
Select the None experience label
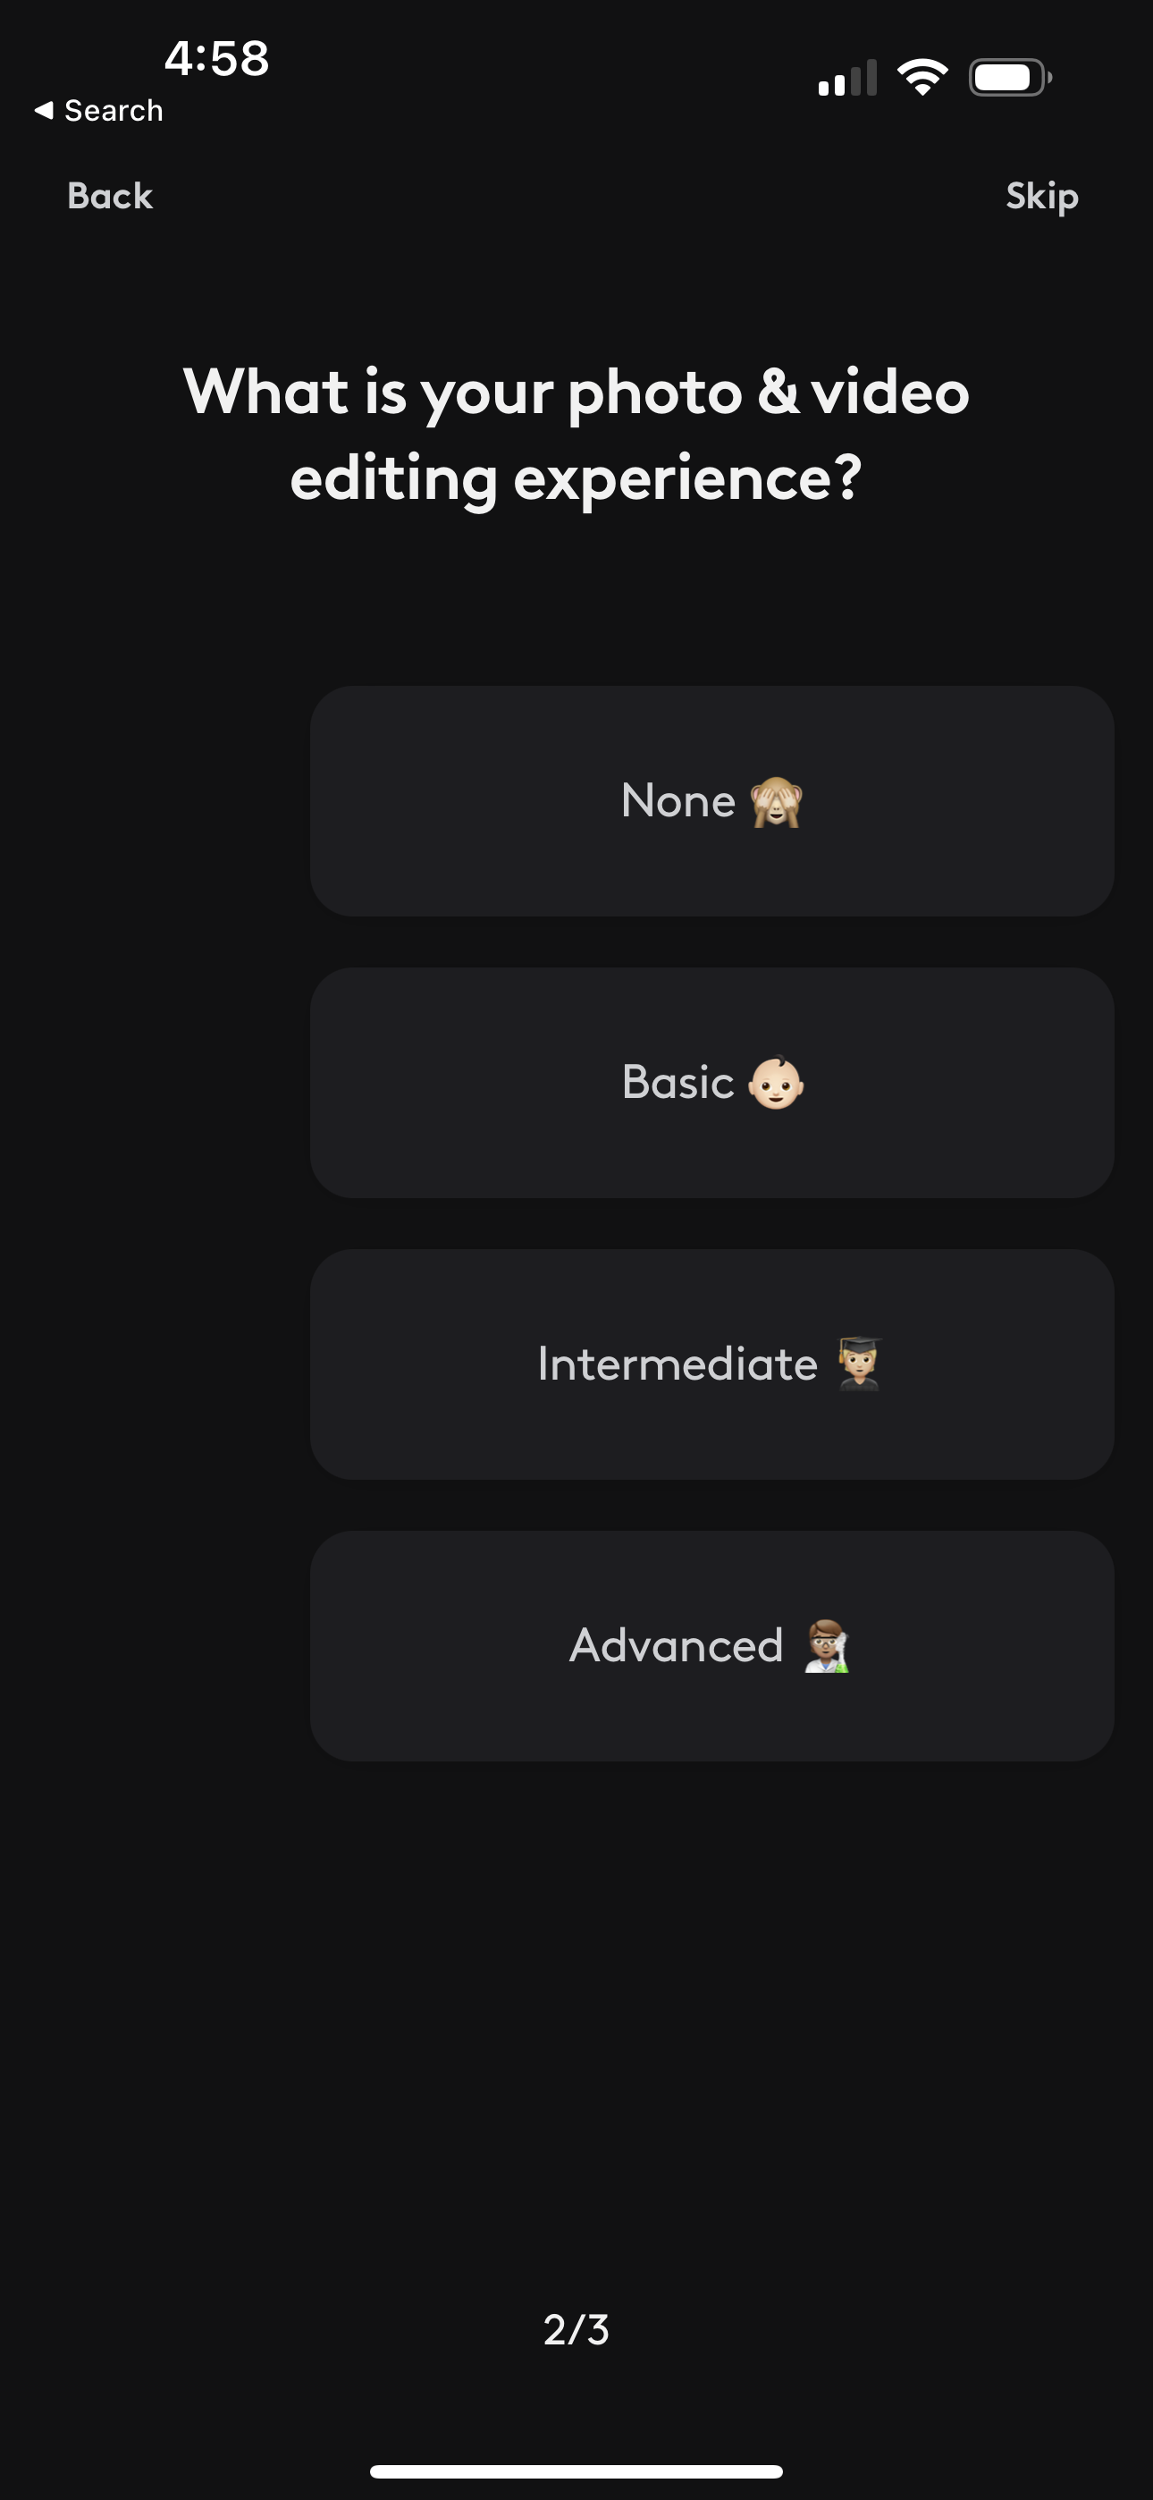(677, 802)
